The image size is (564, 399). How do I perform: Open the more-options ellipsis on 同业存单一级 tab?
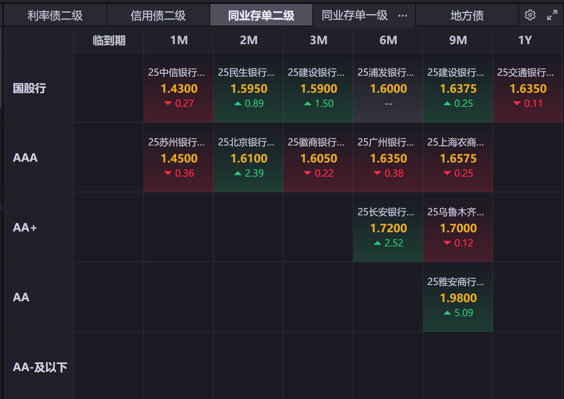click(402, 16)
